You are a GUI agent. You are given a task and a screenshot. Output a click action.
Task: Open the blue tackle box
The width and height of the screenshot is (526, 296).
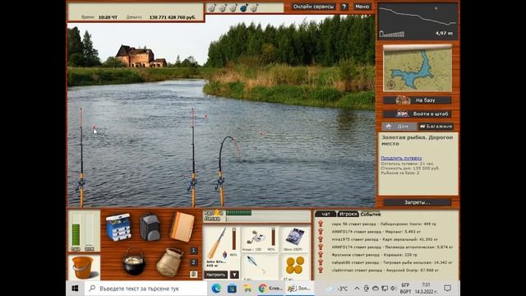pyautogui.click(x=118, y=227)
